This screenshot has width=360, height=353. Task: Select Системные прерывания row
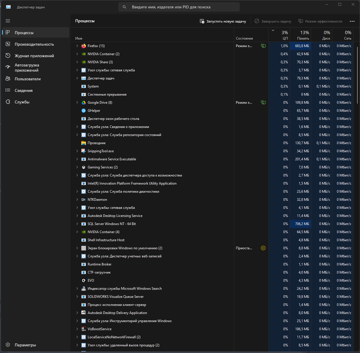point(212,94)
